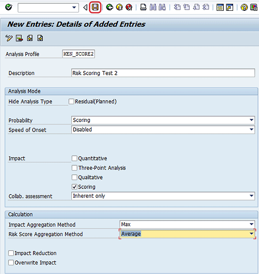Expand the Risk Score Aggregation Method dropdown
This screenshot has width=259, height=274.
251,234
